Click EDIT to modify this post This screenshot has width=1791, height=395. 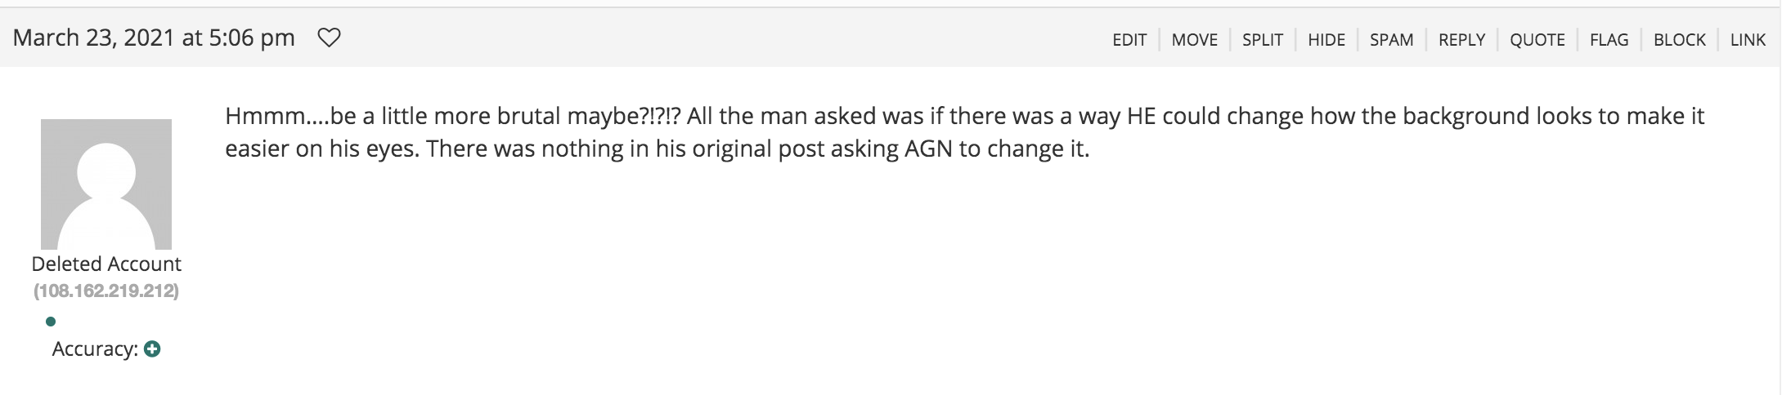pos(1129,40)
